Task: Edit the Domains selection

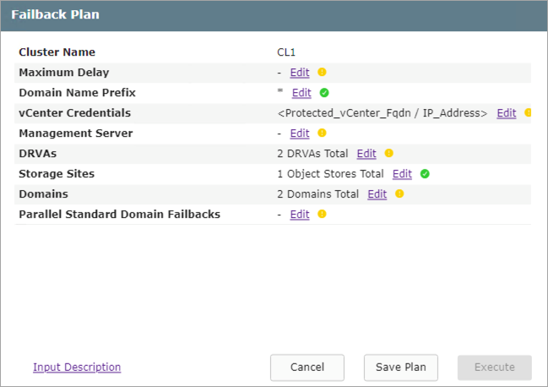Action: (377, 194)
